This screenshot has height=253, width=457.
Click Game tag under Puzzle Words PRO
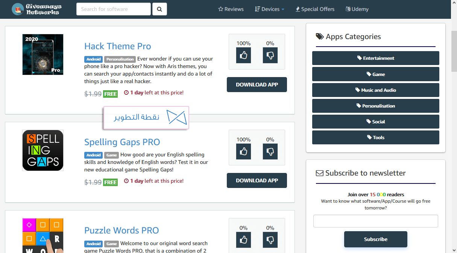(x=111, y=243)
